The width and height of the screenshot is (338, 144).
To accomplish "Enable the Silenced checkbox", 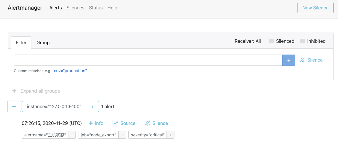I will click(x=271, y=41).
